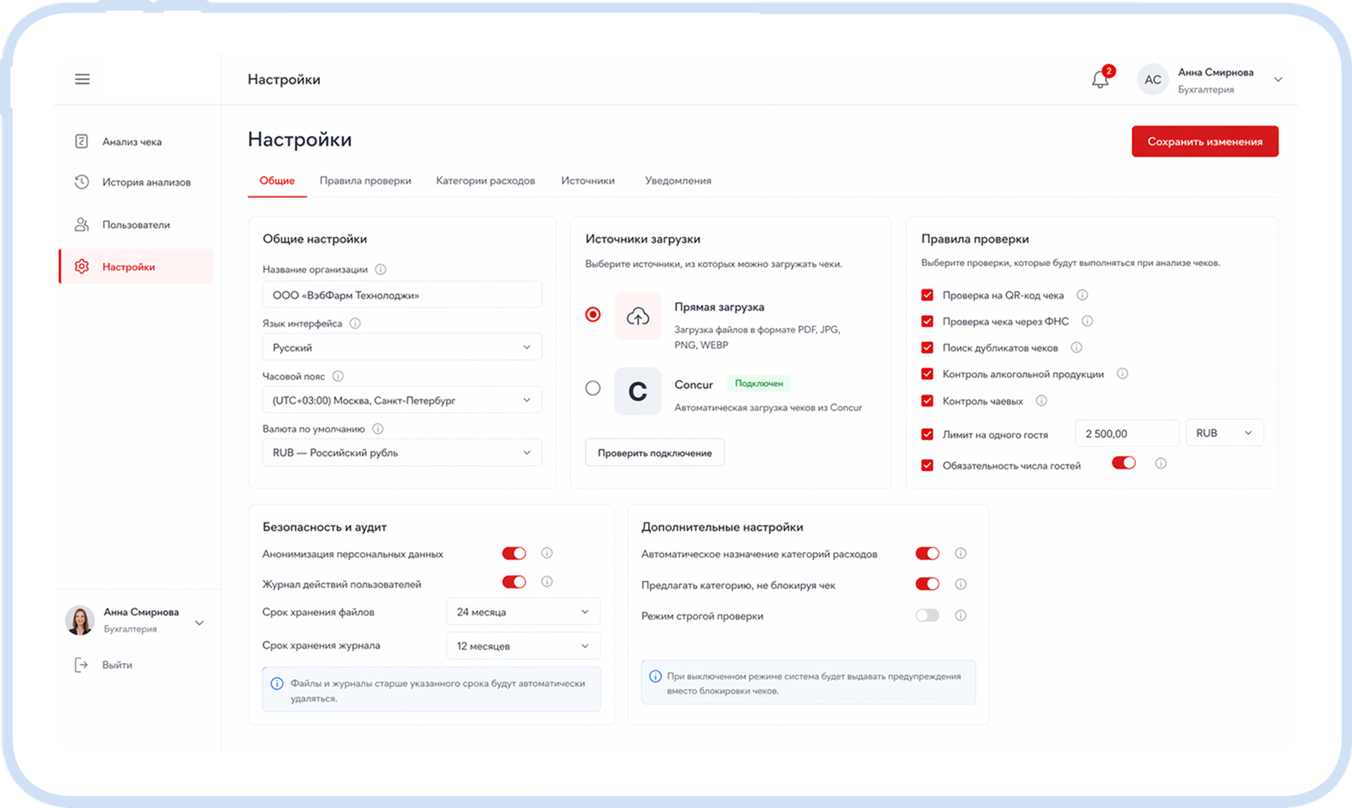
Task: Click the settings gear icon in sidebar
Action: [x=81, y=266]
